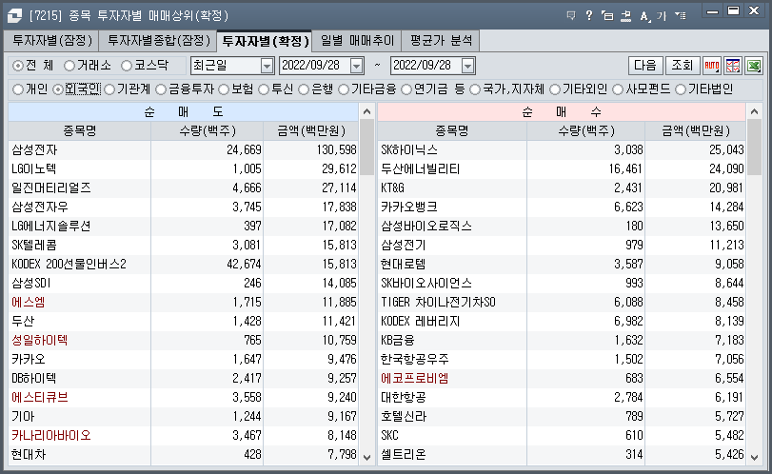Click scroll-down arrow of 순매수 list
The height and width of the screenshot is (474, 772).
tap(754, 457)
